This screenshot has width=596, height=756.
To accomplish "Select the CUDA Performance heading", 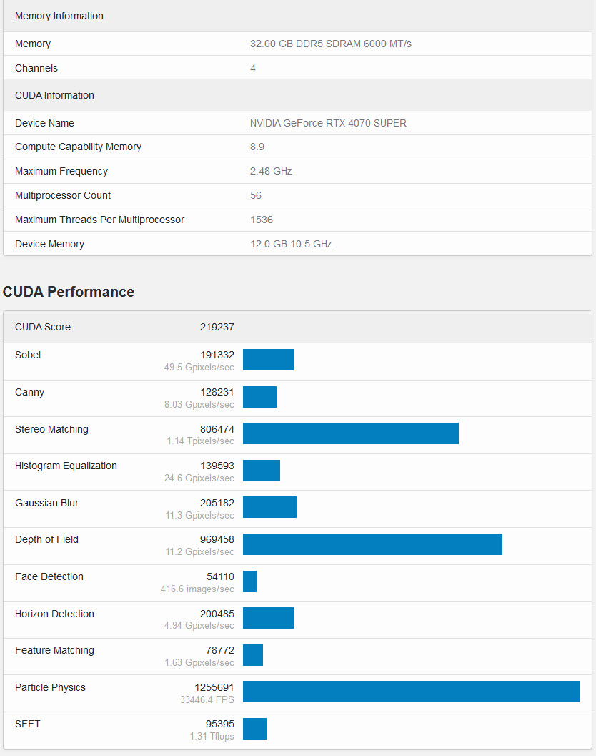I will [x=69, y=292].
